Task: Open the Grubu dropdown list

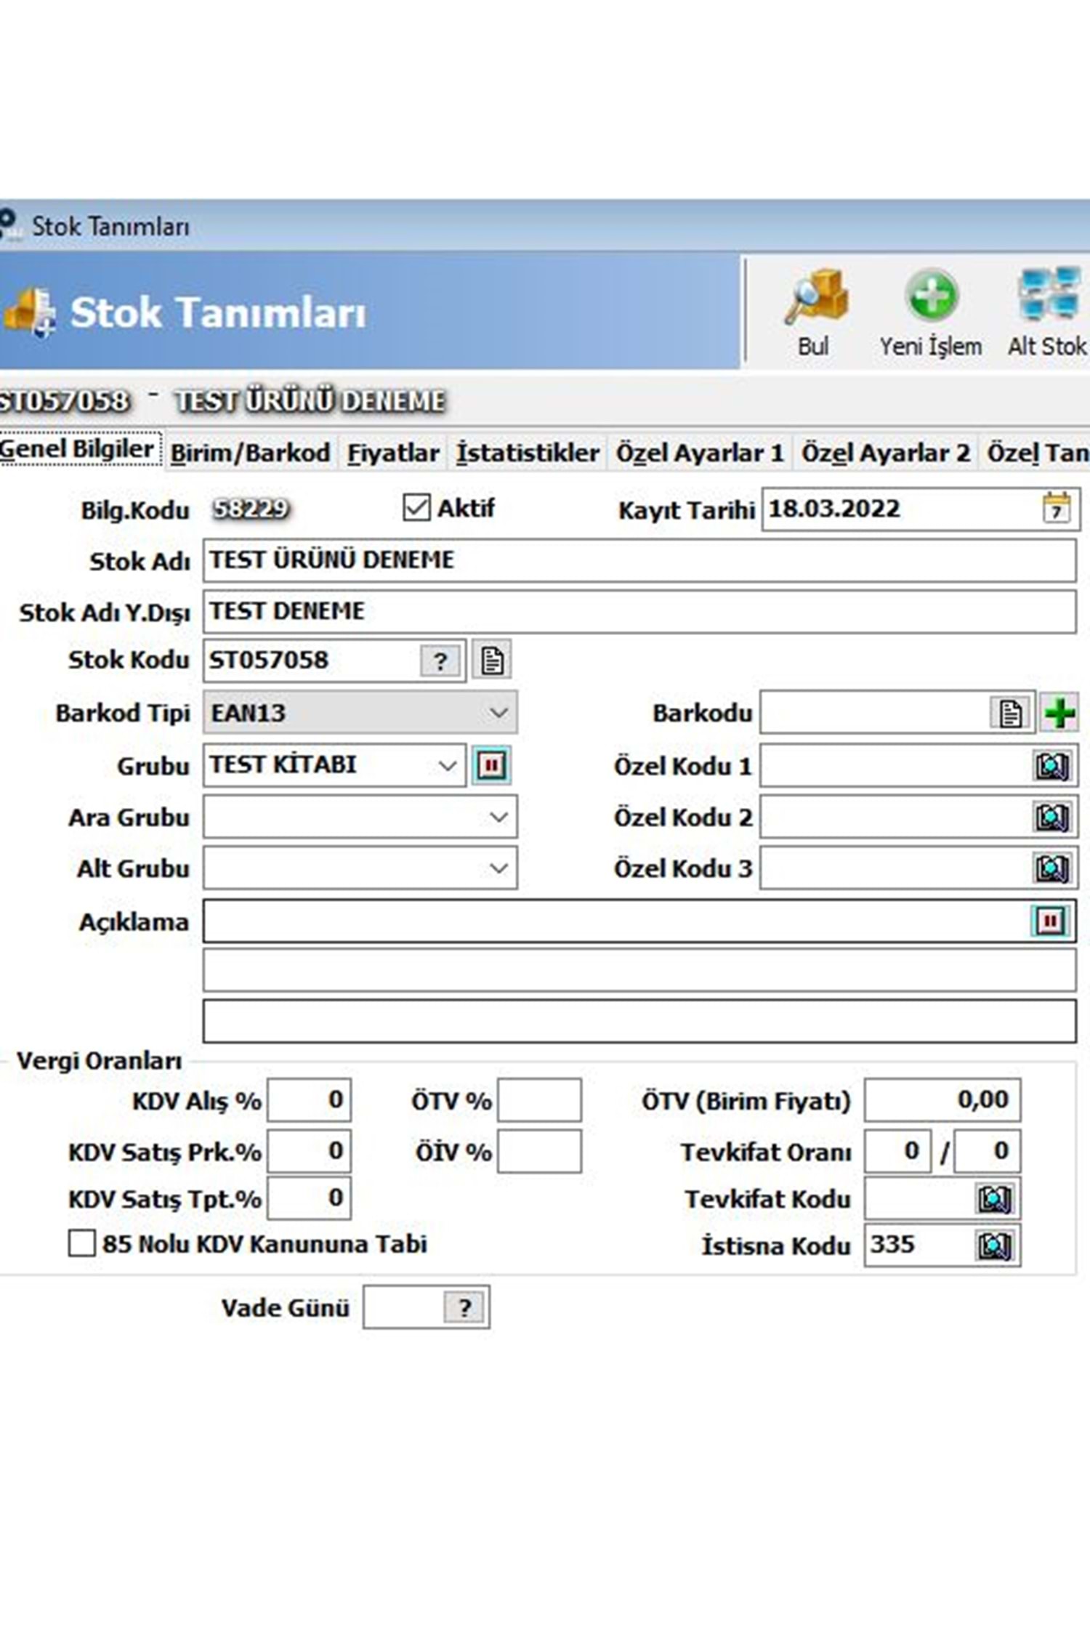Action: (447, 766)
